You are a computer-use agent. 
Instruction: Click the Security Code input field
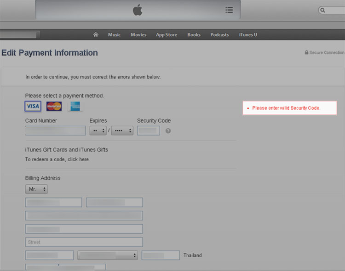(149, 130)
